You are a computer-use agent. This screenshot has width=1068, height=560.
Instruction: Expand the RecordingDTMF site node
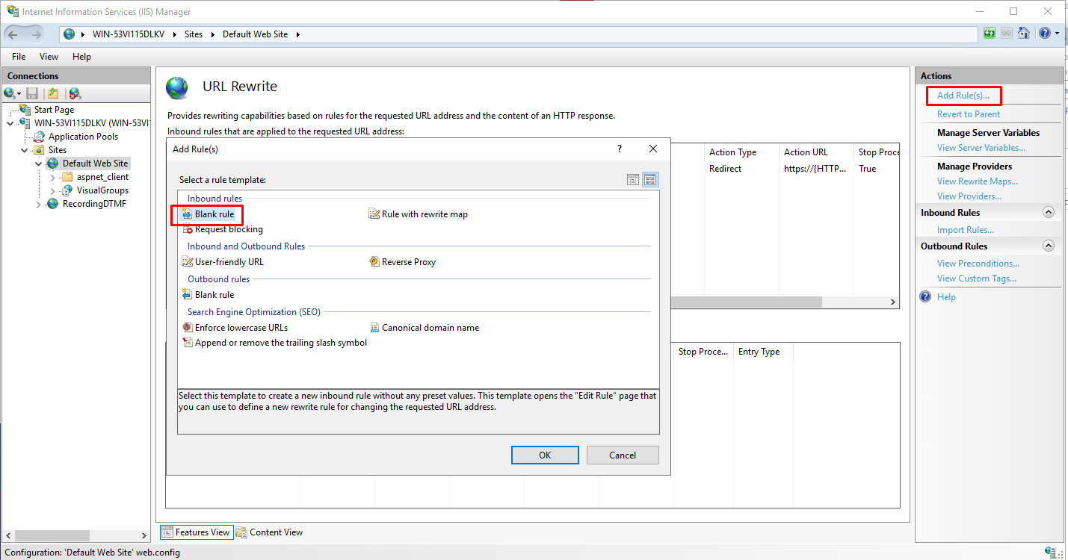(39, 204)
